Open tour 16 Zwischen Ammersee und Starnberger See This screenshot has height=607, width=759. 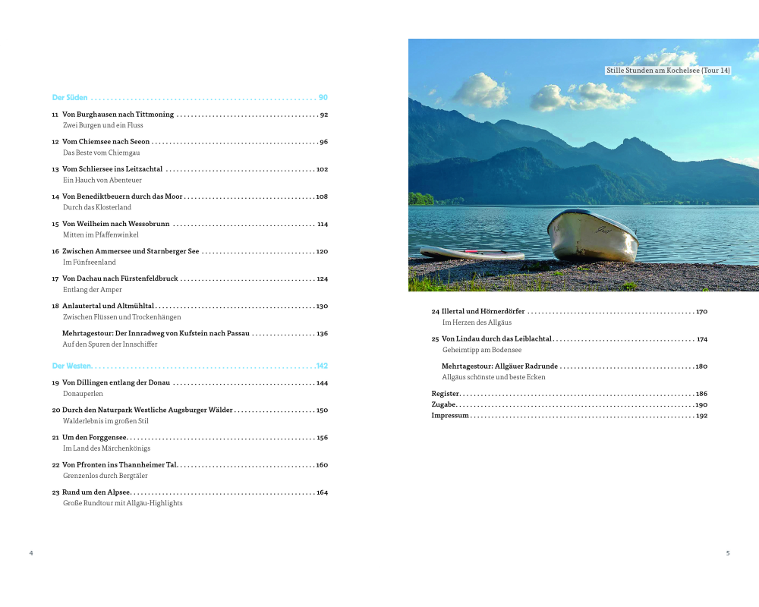tap(131, 251)
